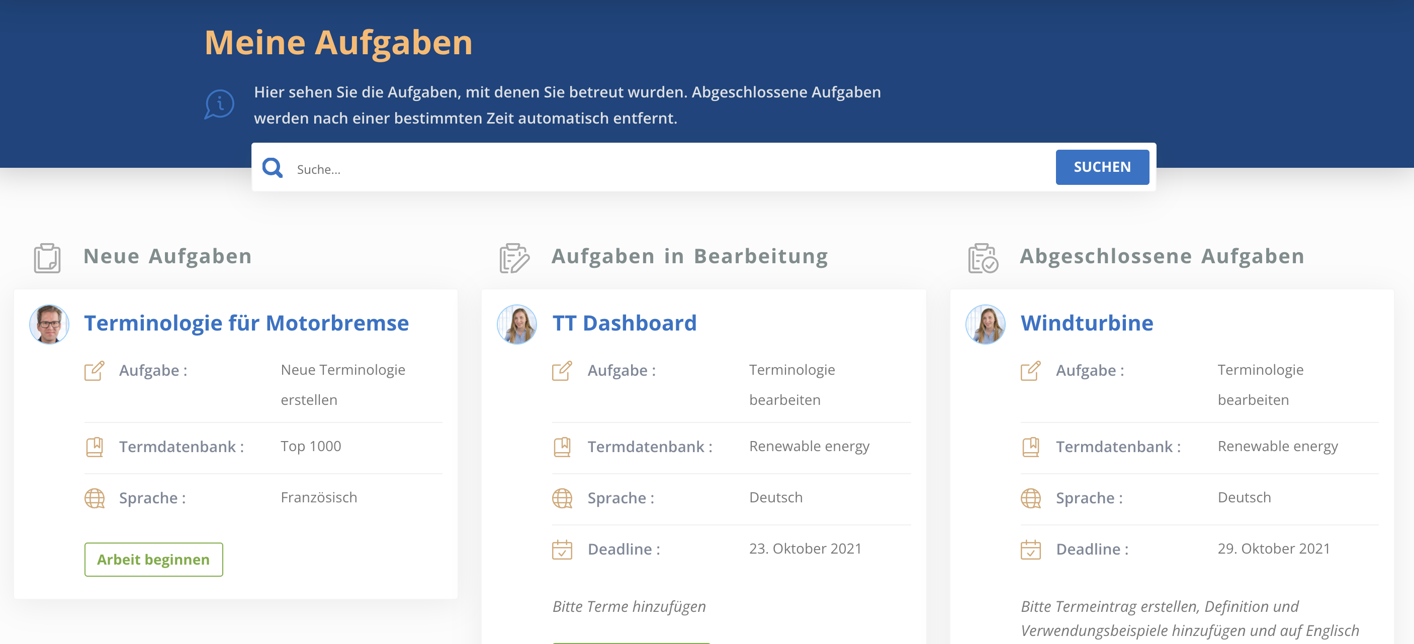This screenshot has height=644, width=1414.
Task: Open the TT Dashboard task title
Action: click(624, 323)
